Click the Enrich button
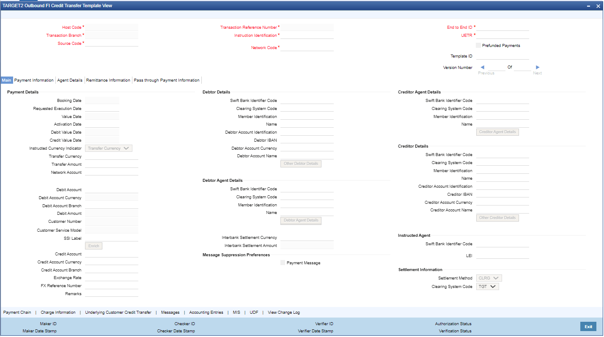 (93, 246)
